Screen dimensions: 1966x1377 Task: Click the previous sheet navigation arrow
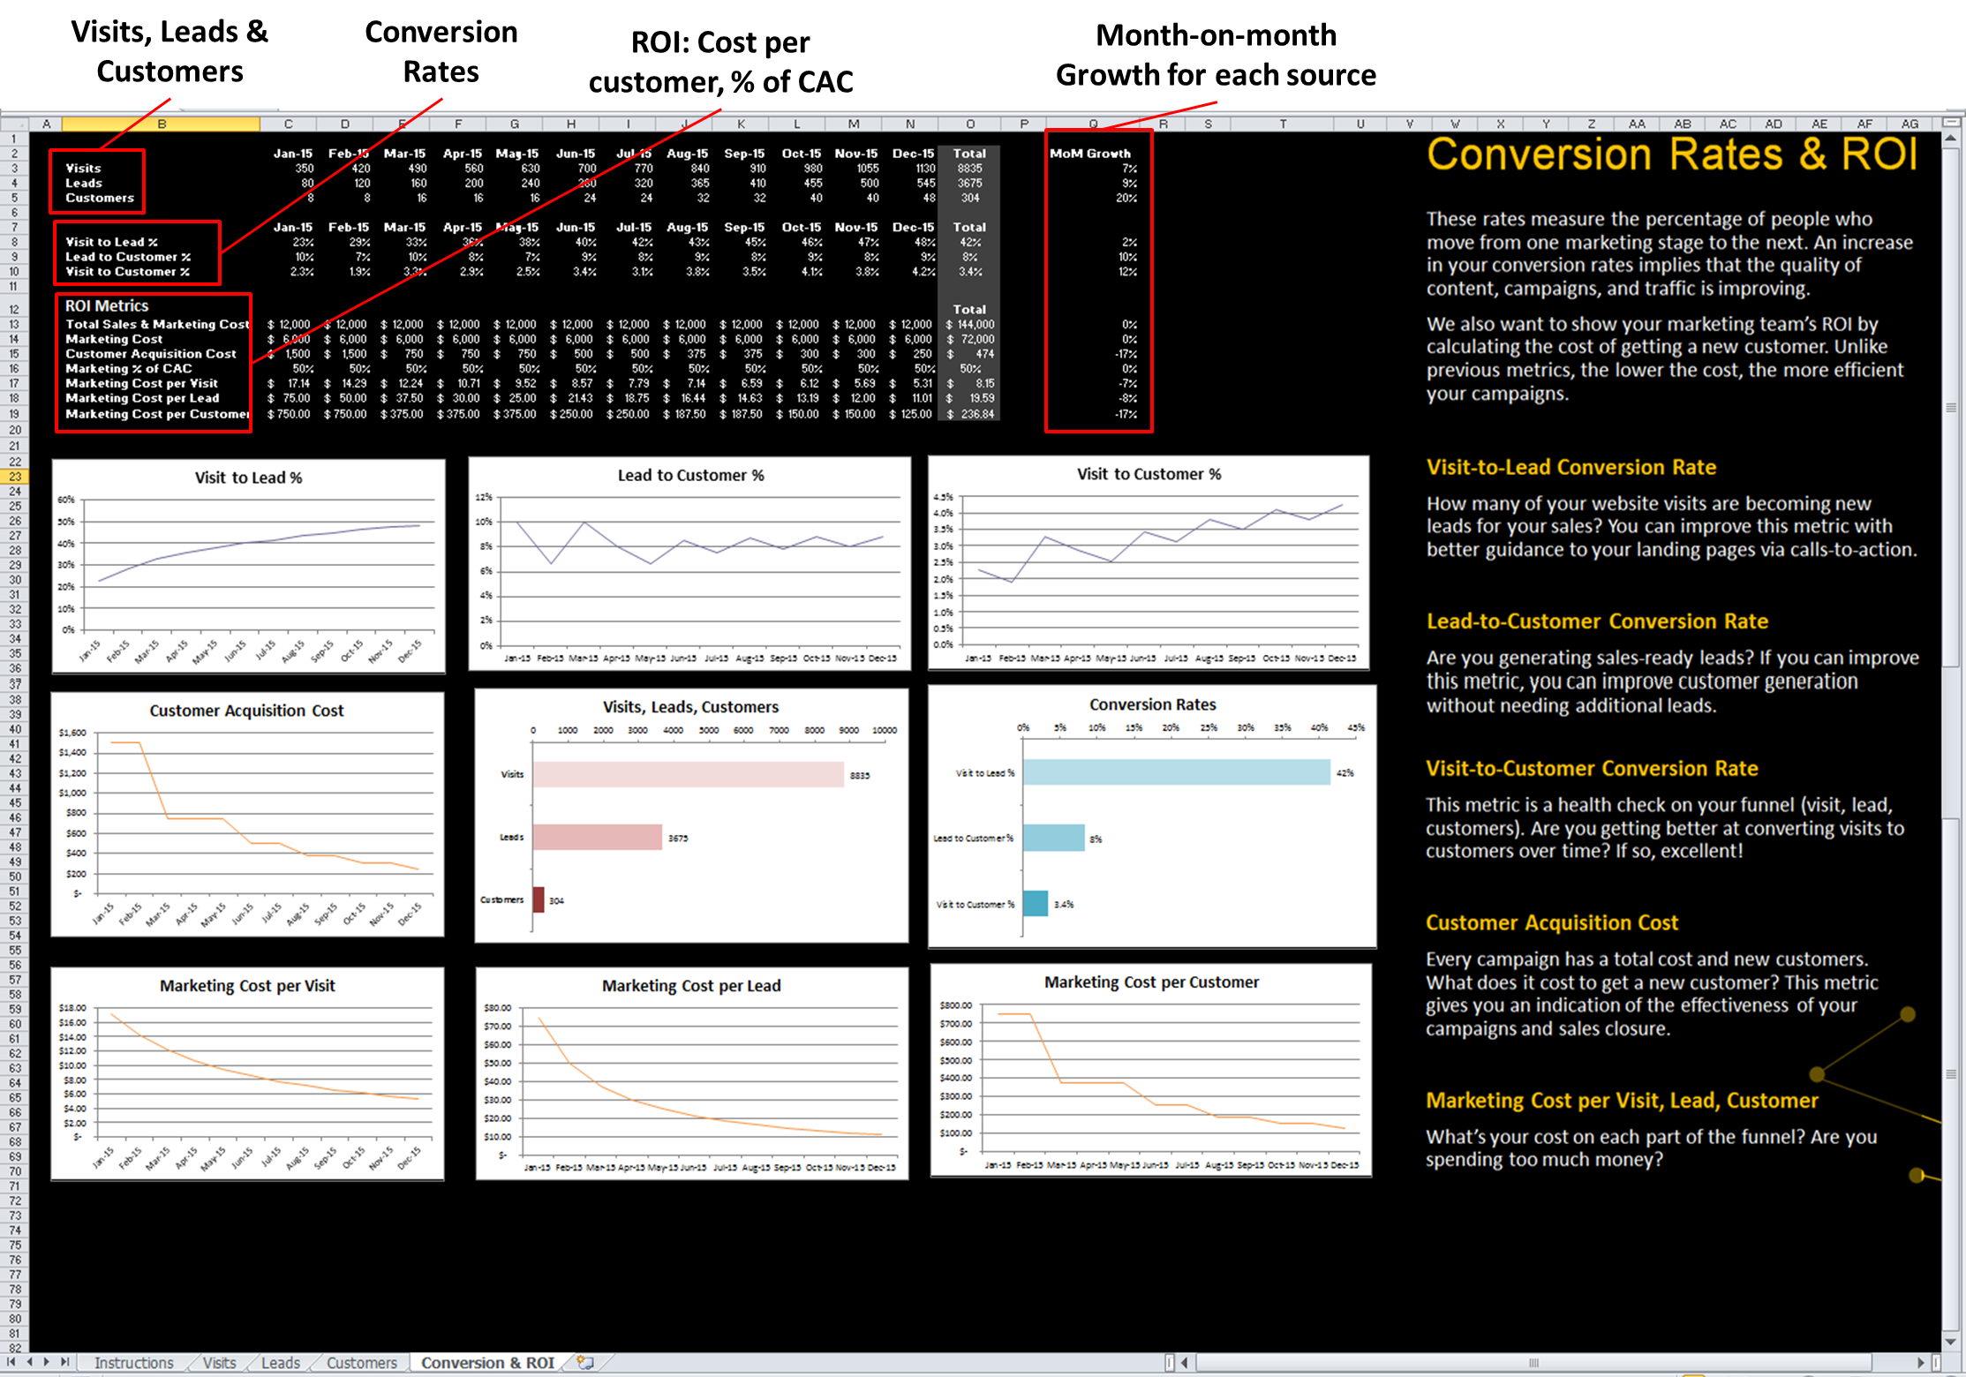30,1362
